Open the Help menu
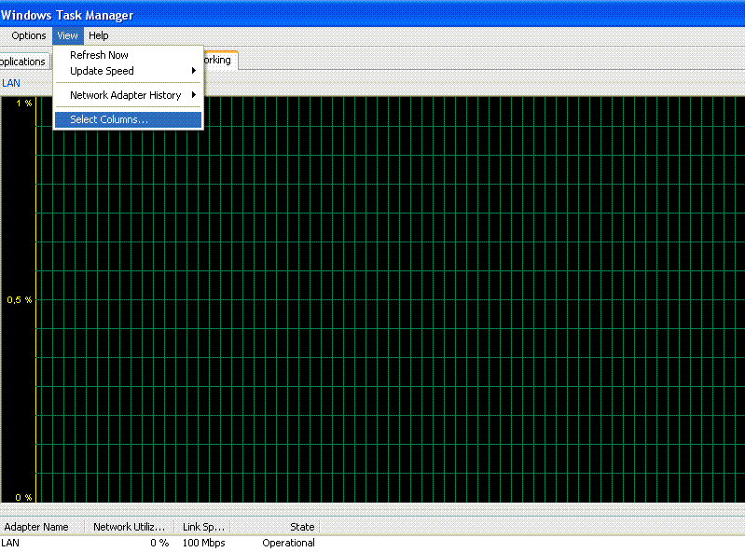 [x=98, y=35]
